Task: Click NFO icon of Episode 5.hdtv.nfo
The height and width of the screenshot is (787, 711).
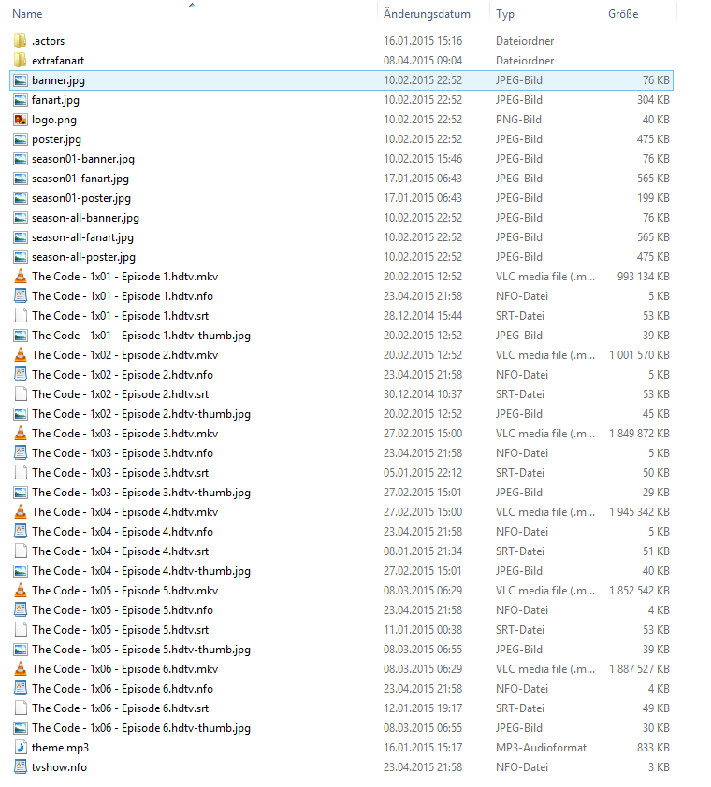Action: [x=20, y=610]
